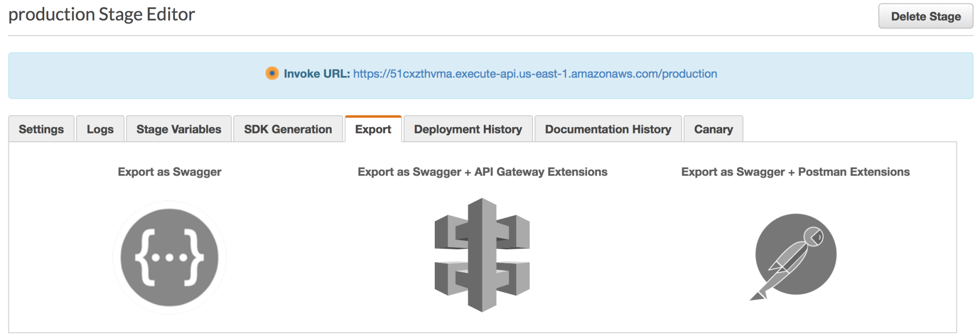Click the Swagger curly braces icon
Image resolution: width=980 pixels, height=336 pixels.
click(x=169, y=257)
